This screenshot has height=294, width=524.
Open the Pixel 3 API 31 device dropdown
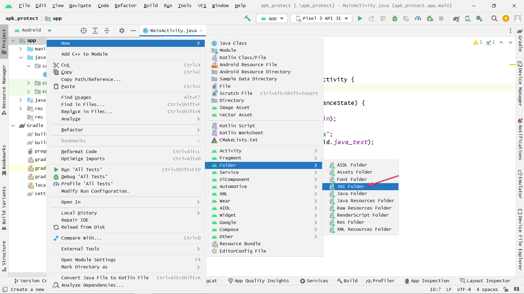[321, 19]
